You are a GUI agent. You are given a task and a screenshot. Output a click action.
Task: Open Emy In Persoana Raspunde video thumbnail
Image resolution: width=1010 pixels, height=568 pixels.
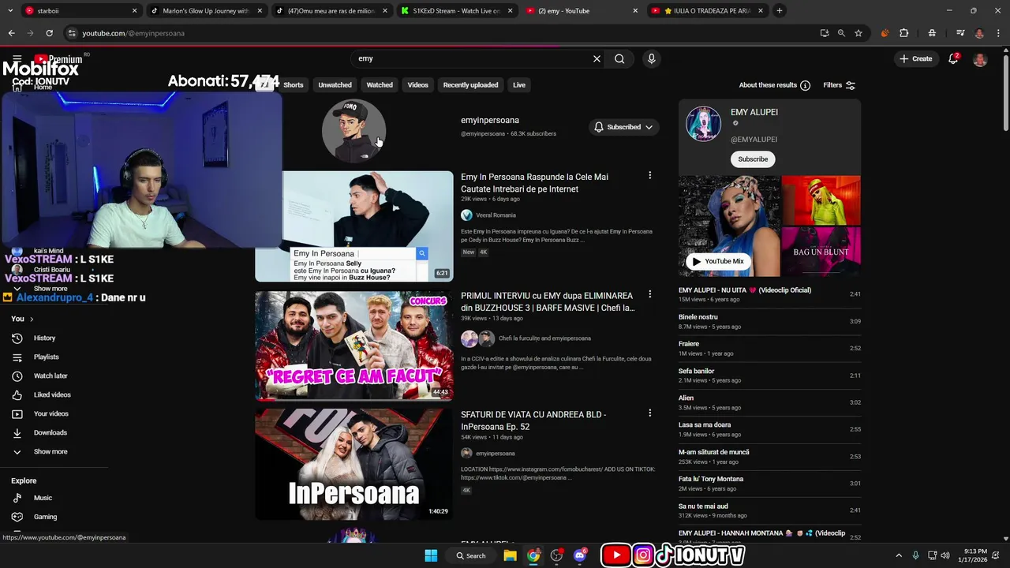[354, 226]
